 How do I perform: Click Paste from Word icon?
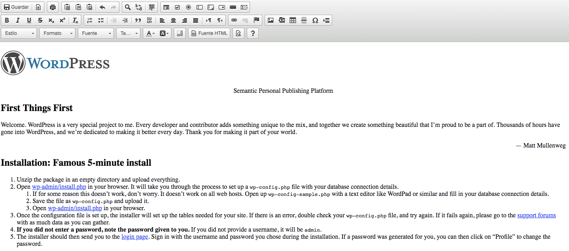pyautogui.click(x=90, y=7)
